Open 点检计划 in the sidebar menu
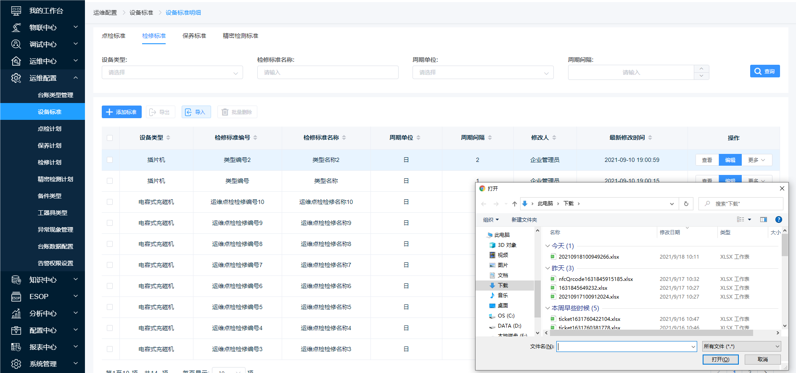The width and height of the screenshot is (796, 373). coord(50,129)
